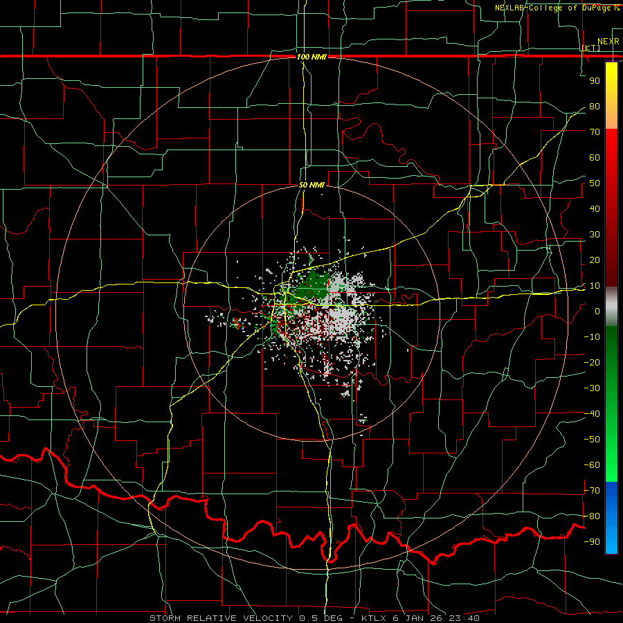
Task: Select the gray near-zero segment of velocity scale
Action: 611,307
